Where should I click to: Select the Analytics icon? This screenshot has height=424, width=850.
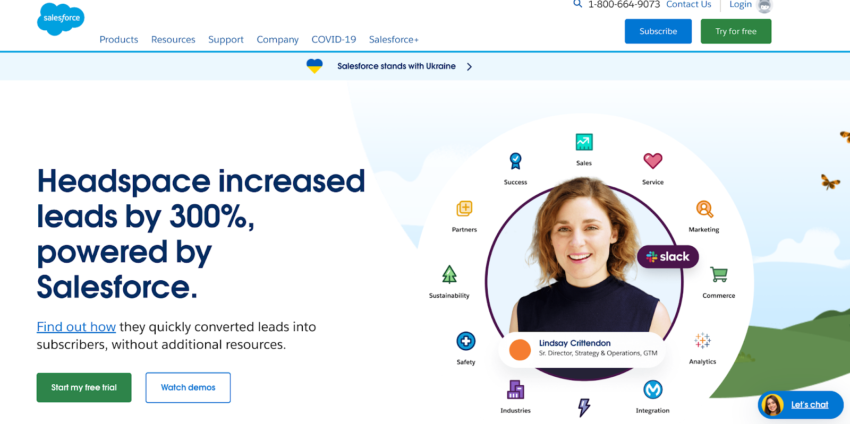(x=702, y=341)
